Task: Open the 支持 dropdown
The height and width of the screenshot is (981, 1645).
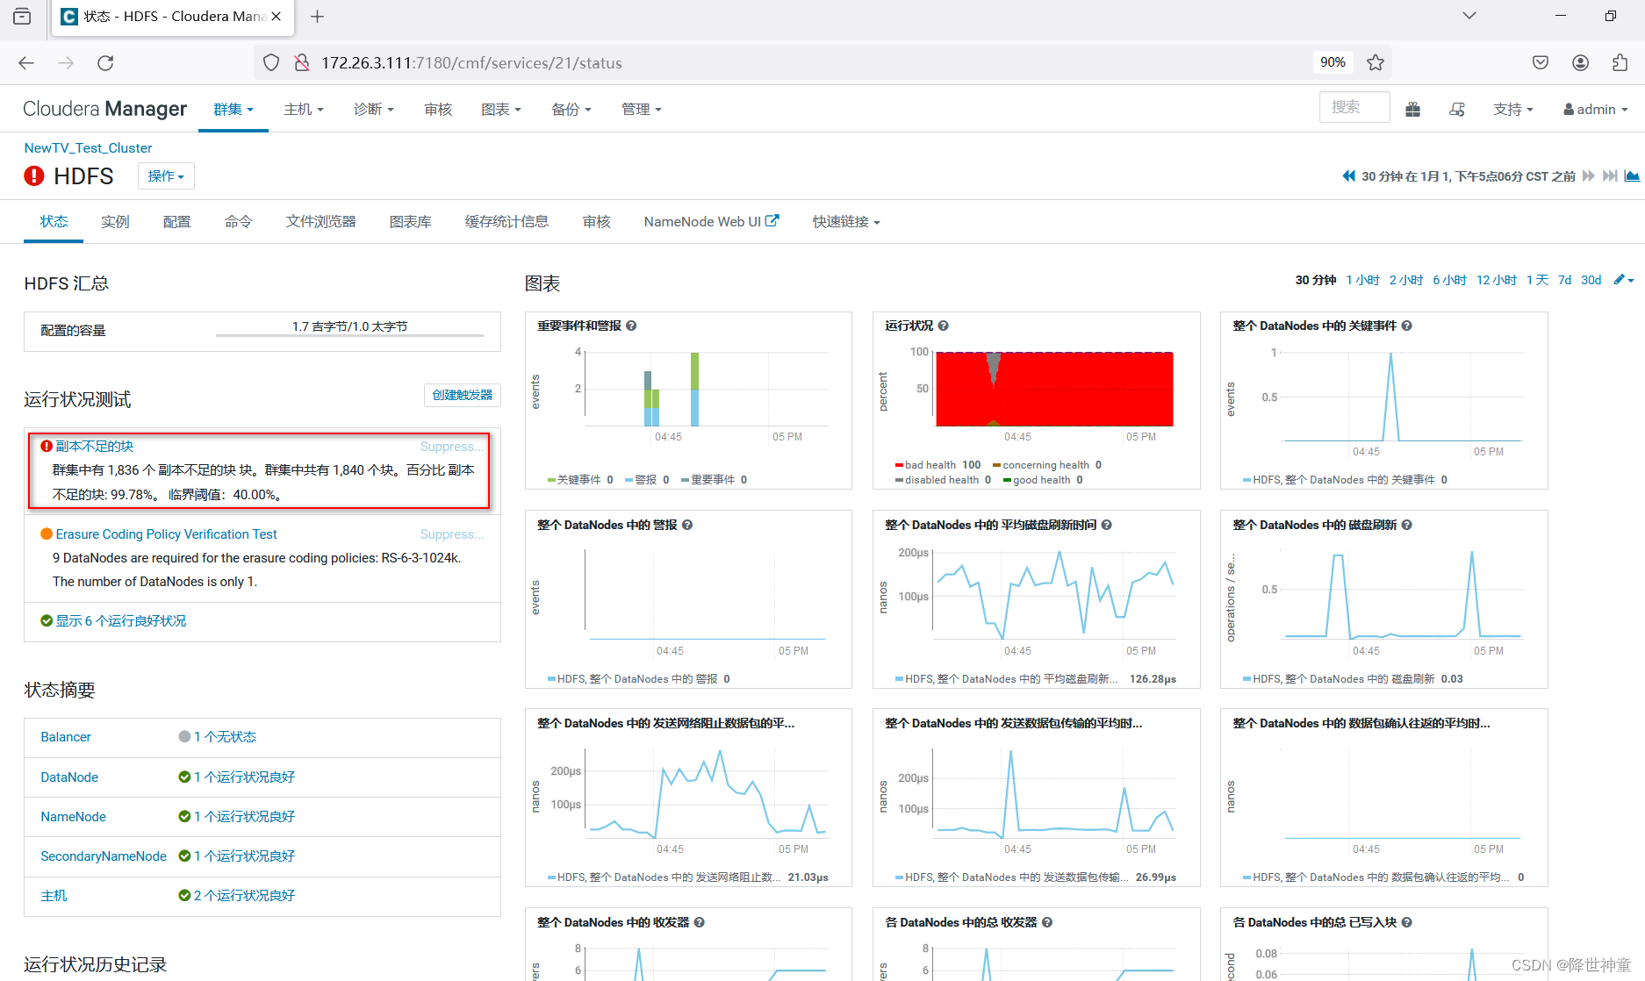Action: 1513,109
